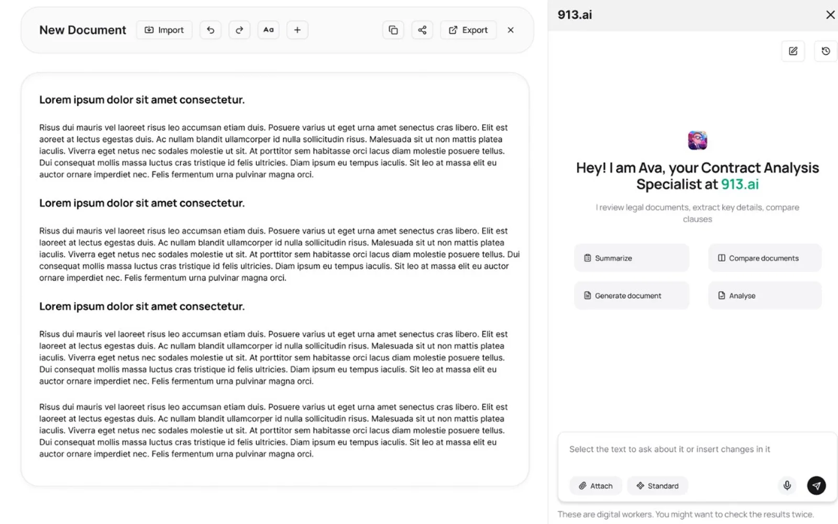Send the message with paper plane button
The width and height of the screenshot is (838, 524).
coord(816,486)
